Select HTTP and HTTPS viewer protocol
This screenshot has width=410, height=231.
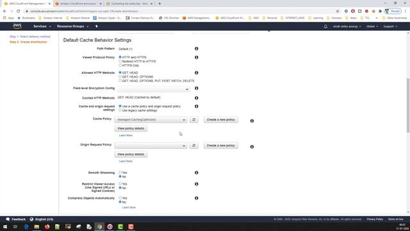(120, 57)
